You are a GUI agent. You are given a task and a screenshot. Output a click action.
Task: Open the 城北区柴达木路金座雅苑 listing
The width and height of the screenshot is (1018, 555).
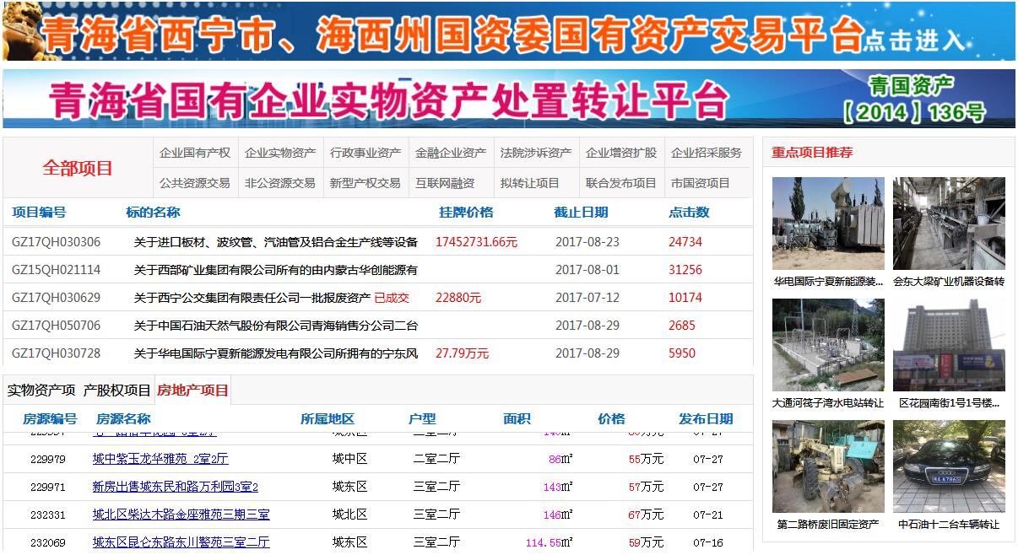coord(181,515)
